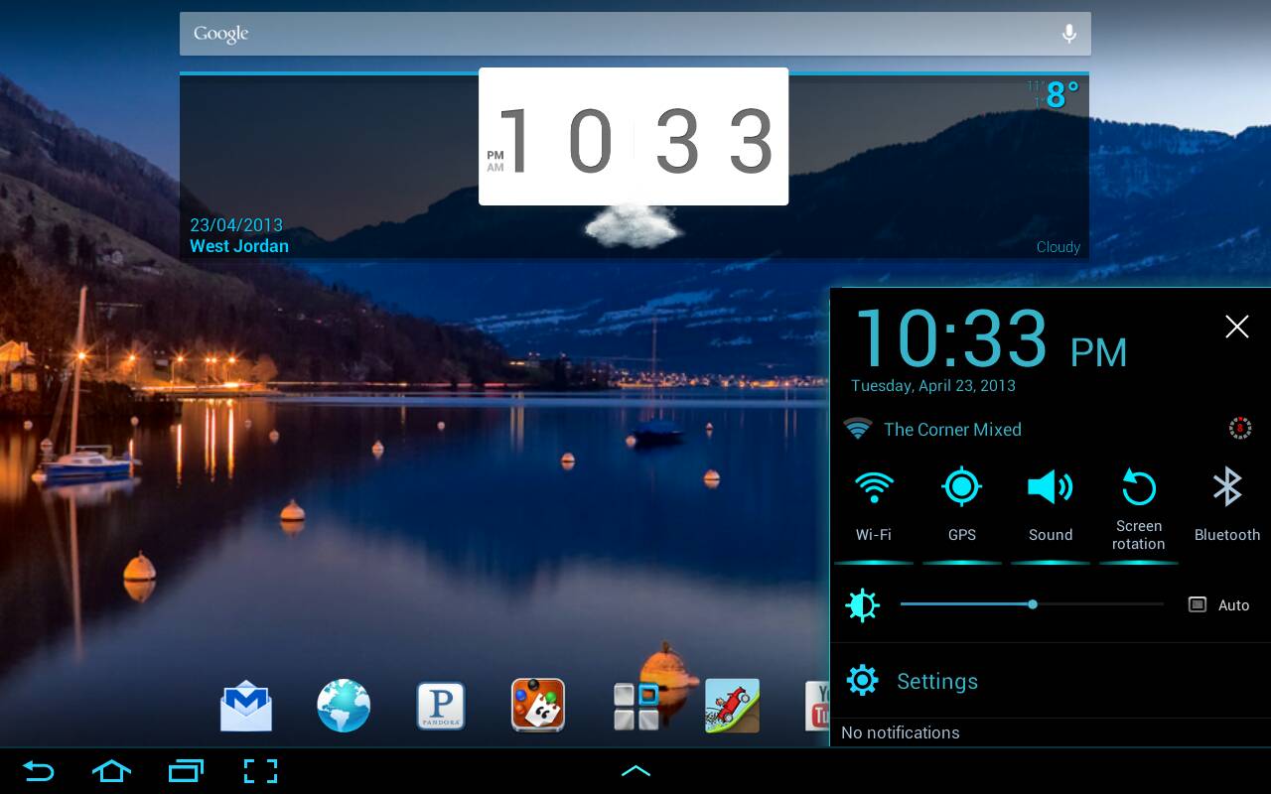1271x794 pixels.
Task: Check the Auto brightness checkbox
Action: pyautogui.click(x=1198, y=604)
